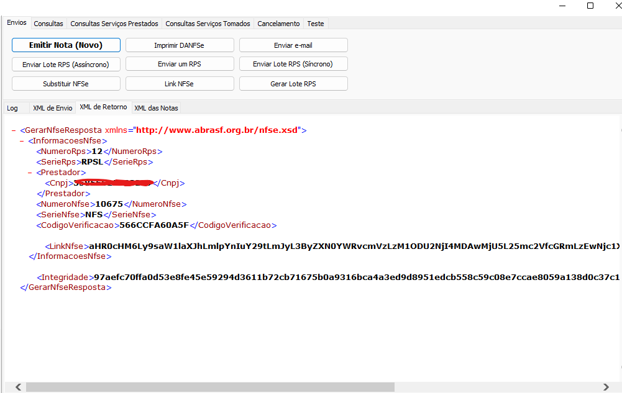This screenshot has width=622, height=393.
Task: Click the LinkNfse encoded value
Action: point(354,246)
